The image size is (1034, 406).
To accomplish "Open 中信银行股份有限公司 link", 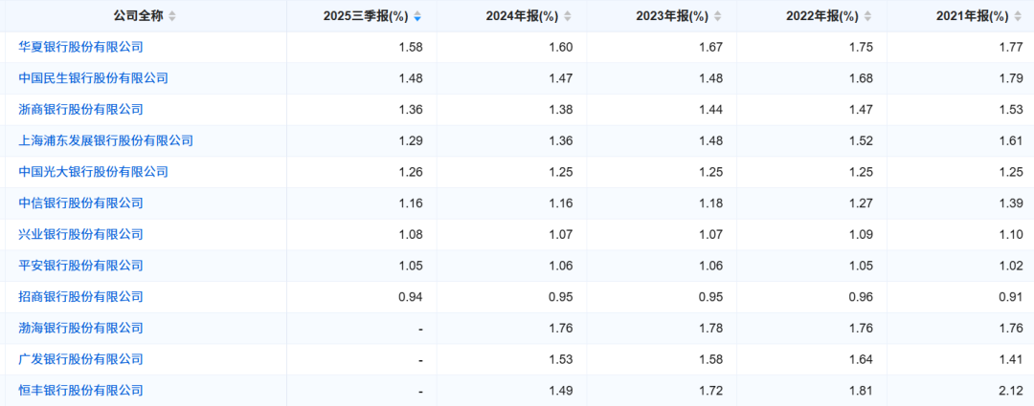I will (x=80, y=203).
